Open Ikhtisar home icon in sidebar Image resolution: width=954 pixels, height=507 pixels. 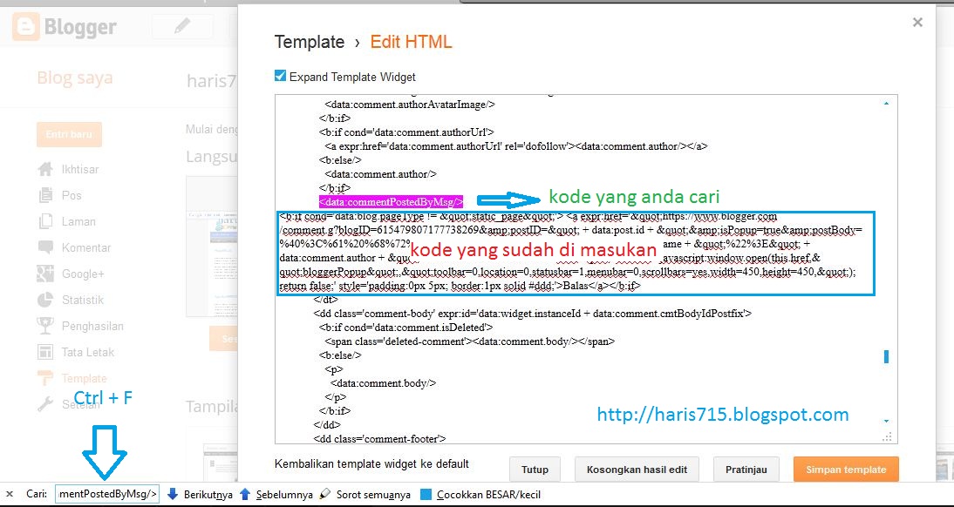point(45,169)
